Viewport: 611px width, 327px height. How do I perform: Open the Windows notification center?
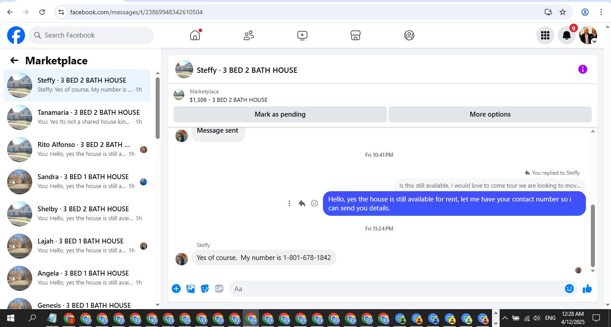point(596,319)
